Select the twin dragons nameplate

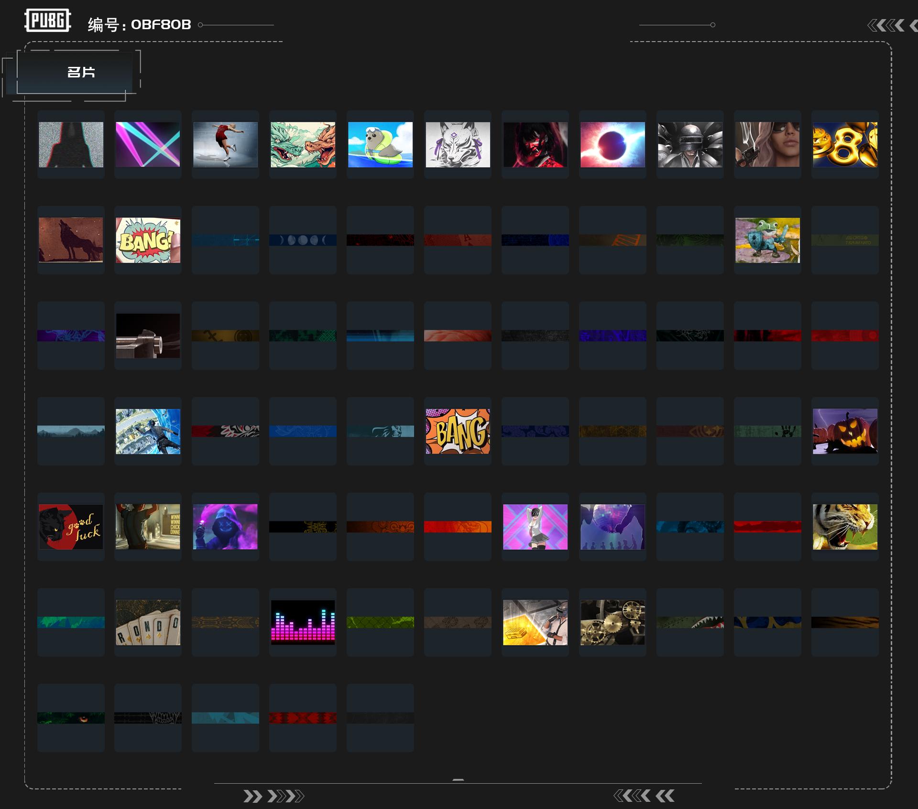[303, 145]
